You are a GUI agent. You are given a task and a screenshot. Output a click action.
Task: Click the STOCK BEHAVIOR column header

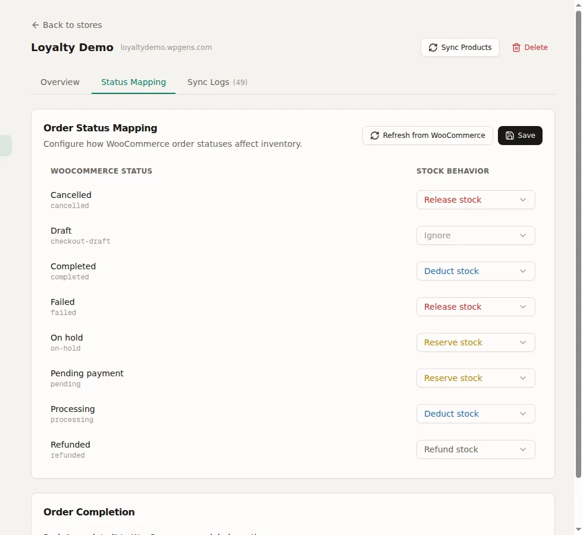453,171
